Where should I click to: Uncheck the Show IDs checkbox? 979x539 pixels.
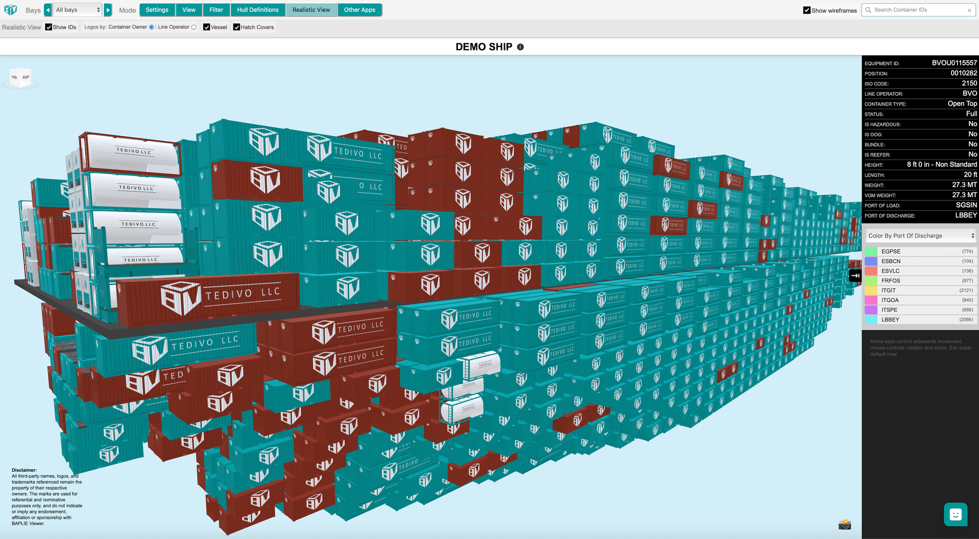pyautogui.click(x=49, y=27)
